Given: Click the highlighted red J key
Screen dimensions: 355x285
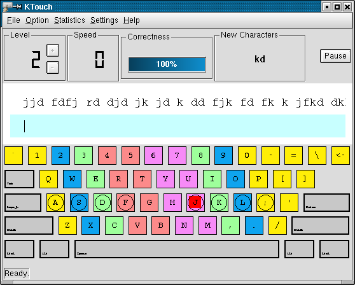Looking at the screenshot, I should point(195,202).
